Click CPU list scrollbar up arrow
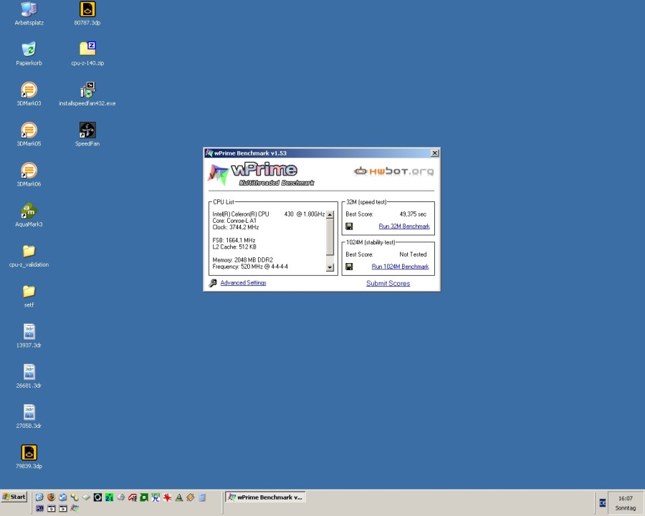This screenshot has height=516, width=645. coord(330,214)
